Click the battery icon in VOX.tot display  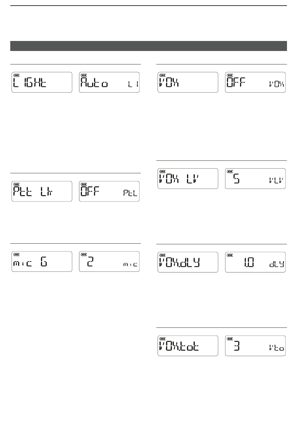[x=162, y=339]
